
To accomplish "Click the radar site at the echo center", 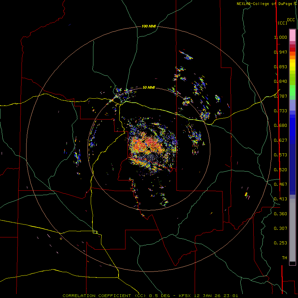I will click(148, 149).
